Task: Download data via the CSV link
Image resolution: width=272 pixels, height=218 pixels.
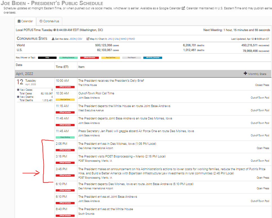Action: 80,39
